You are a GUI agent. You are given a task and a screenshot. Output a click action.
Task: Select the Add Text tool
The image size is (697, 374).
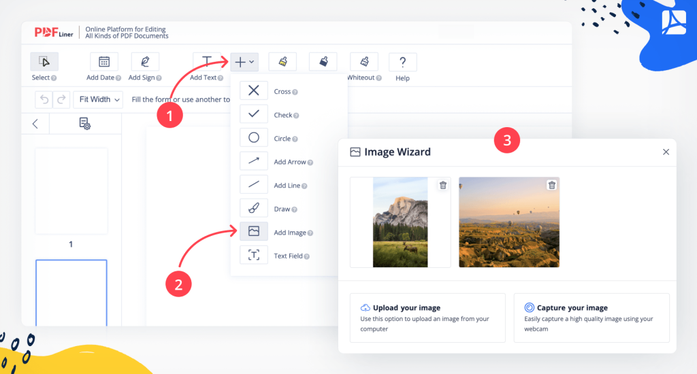point(207,62)
